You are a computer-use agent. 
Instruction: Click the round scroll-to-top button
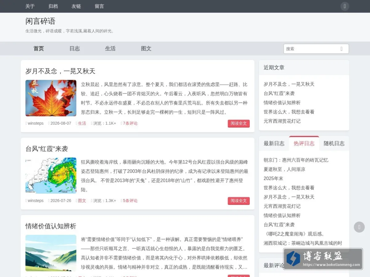(x=359, y=227)
